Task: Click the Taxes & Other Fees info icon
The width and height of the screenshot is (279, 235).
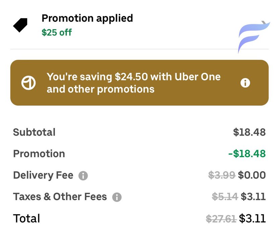Action: pos(117,197)
